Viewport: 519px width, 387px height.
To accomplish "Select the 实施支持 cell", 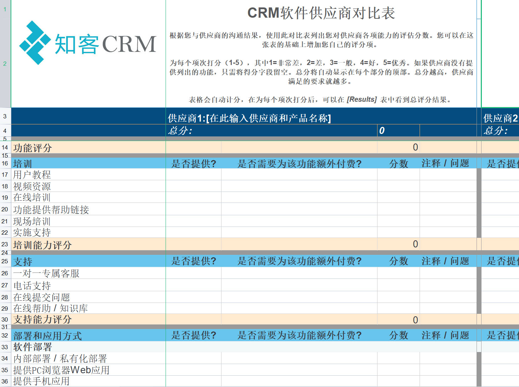I will point(88,233).
